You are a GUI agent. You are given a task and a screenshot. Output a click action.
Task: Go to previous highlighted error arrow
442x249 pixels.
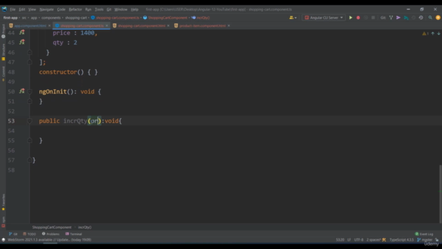pyautogui.click(x=433, y=33)
